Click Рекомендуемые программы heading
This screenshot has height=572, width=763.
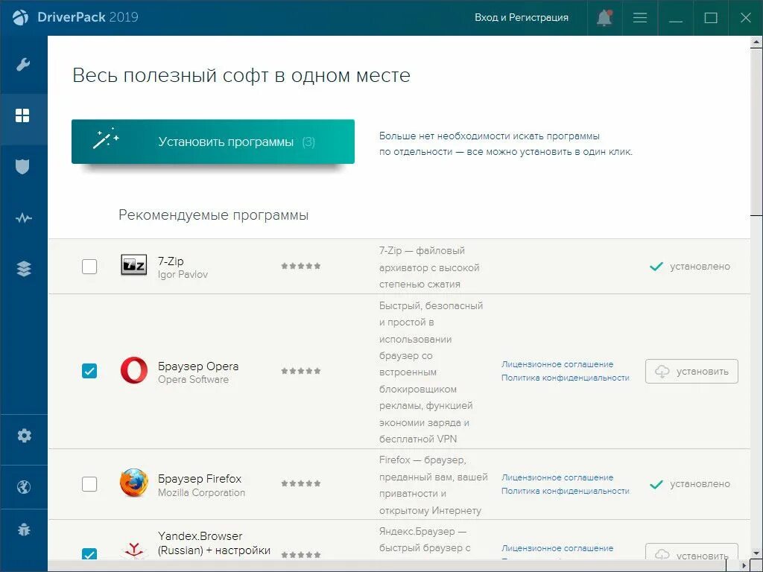click(214, 215)
